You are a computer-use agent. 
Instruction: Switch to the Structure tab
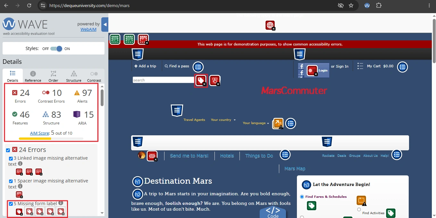(x=74, y=76)
